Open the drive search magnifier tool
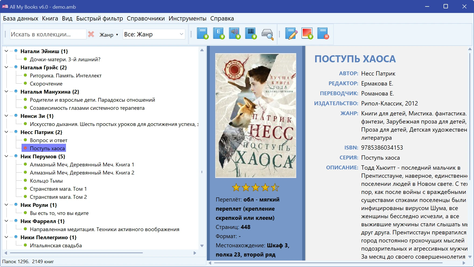 [267, 34]
